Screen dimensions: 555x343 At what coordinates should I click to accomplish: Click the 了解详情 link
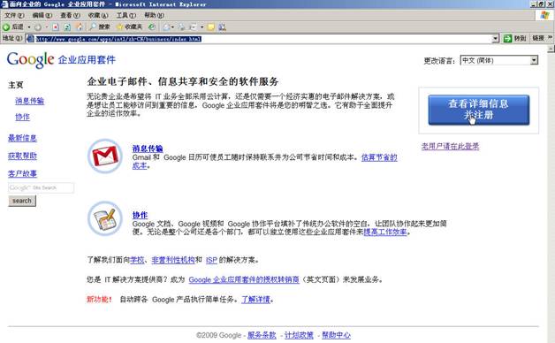click(x=255, y=300)
